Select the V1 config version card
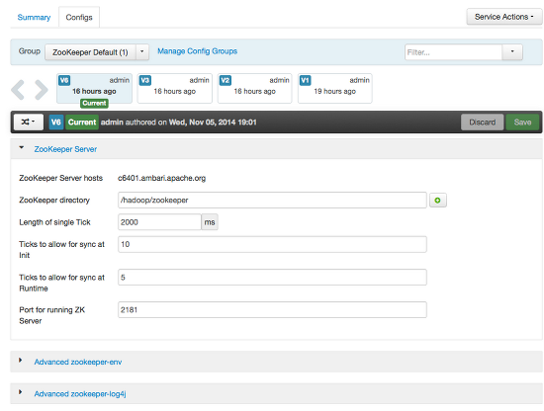Screen dimensions: 544x411 [334, 88]
